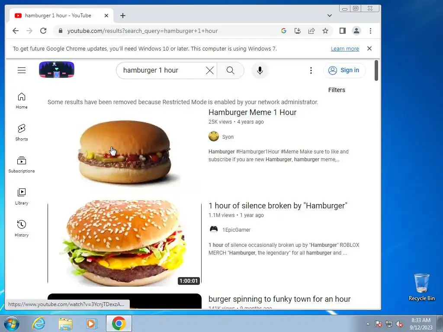Open Library from the sidebar

coord(22,197)
